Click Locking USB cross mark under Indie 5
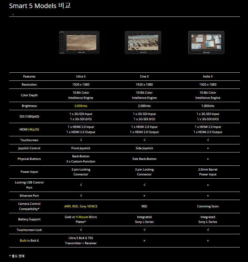This screenshot has height=262, width=248. (x=208, y=185)
